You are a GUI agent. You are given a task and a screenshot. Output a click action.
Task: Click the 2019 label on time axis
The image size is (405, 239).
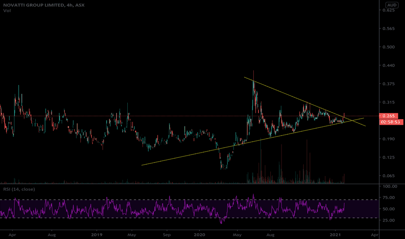click(x=97, y=235)
